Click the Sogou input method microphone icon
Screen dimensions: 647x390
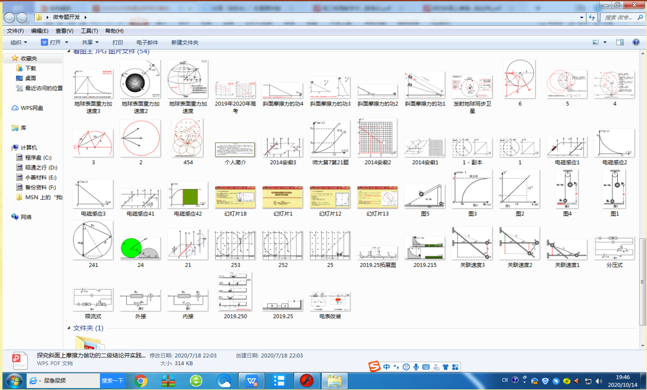click(x=416, y=367)
